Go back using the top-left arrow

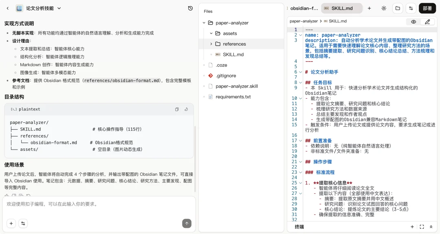pyautogui.click(x=8, y=9)
